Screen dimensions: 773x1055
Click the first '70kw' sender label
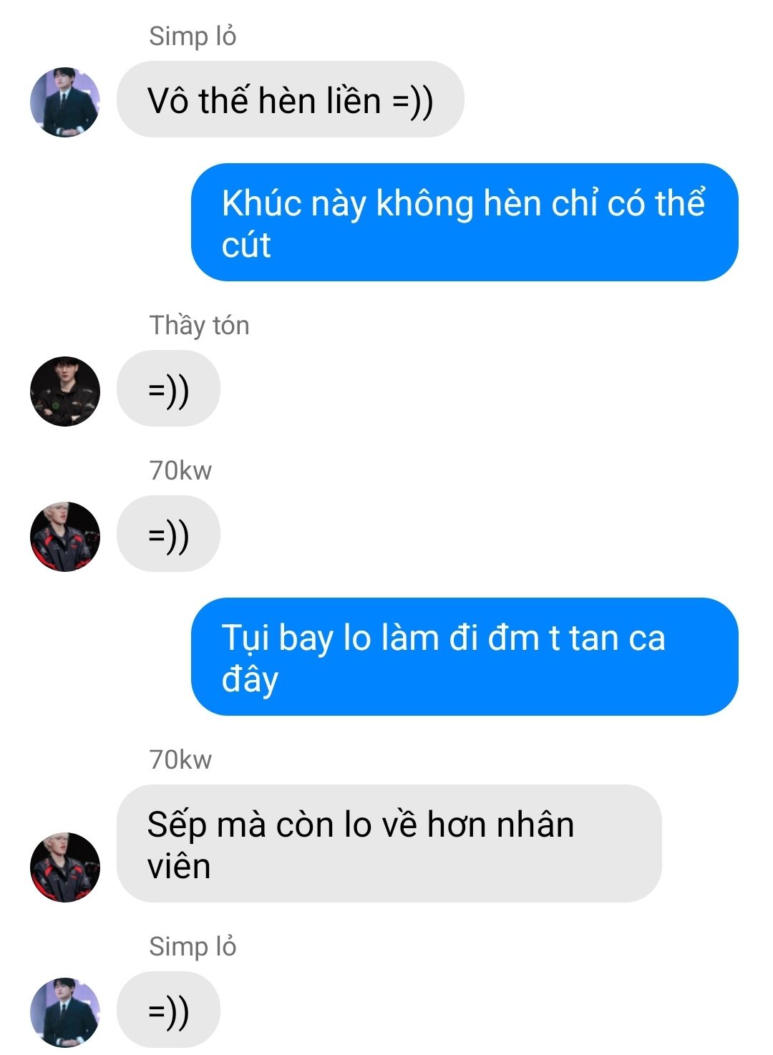pyautogui.click(x=180, y=471)
